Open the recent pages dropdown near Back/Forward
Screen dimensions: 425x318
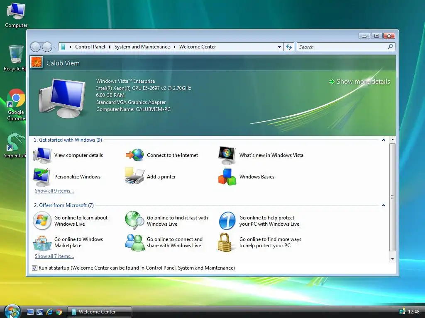click(55, 47)
